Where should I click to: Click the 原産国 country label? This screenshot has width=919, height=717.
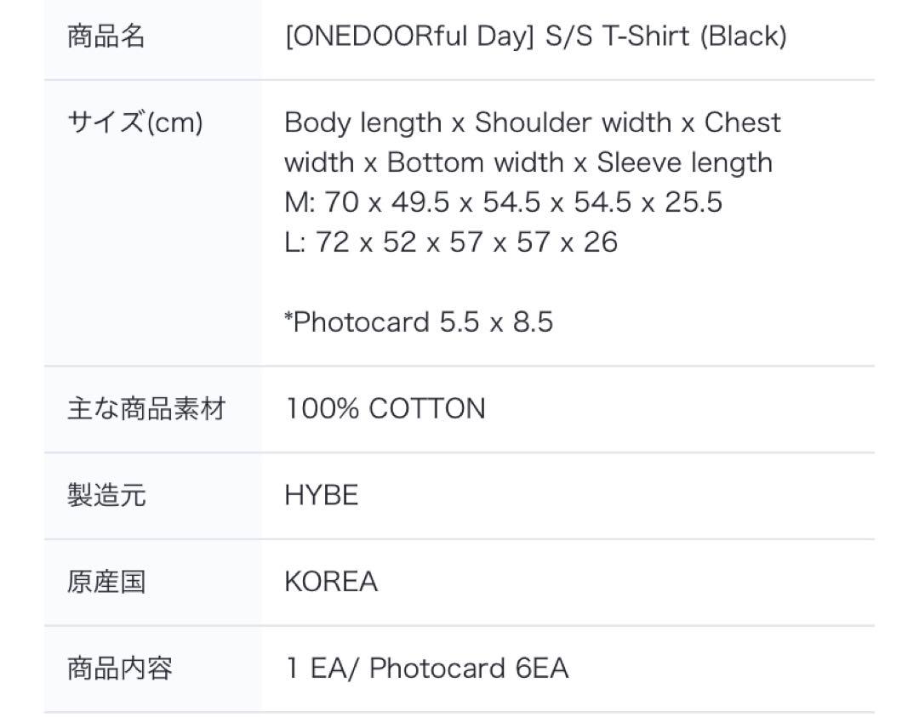(106, 583)
